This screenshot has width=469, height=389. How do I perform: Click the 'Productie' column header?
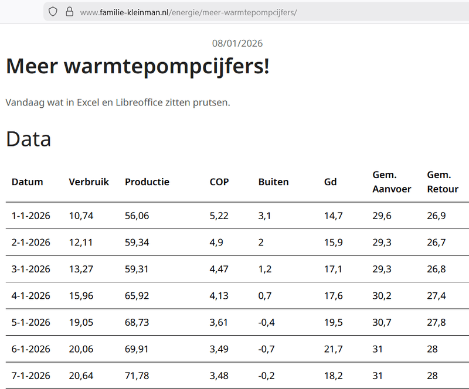click(x=147, y=182)
